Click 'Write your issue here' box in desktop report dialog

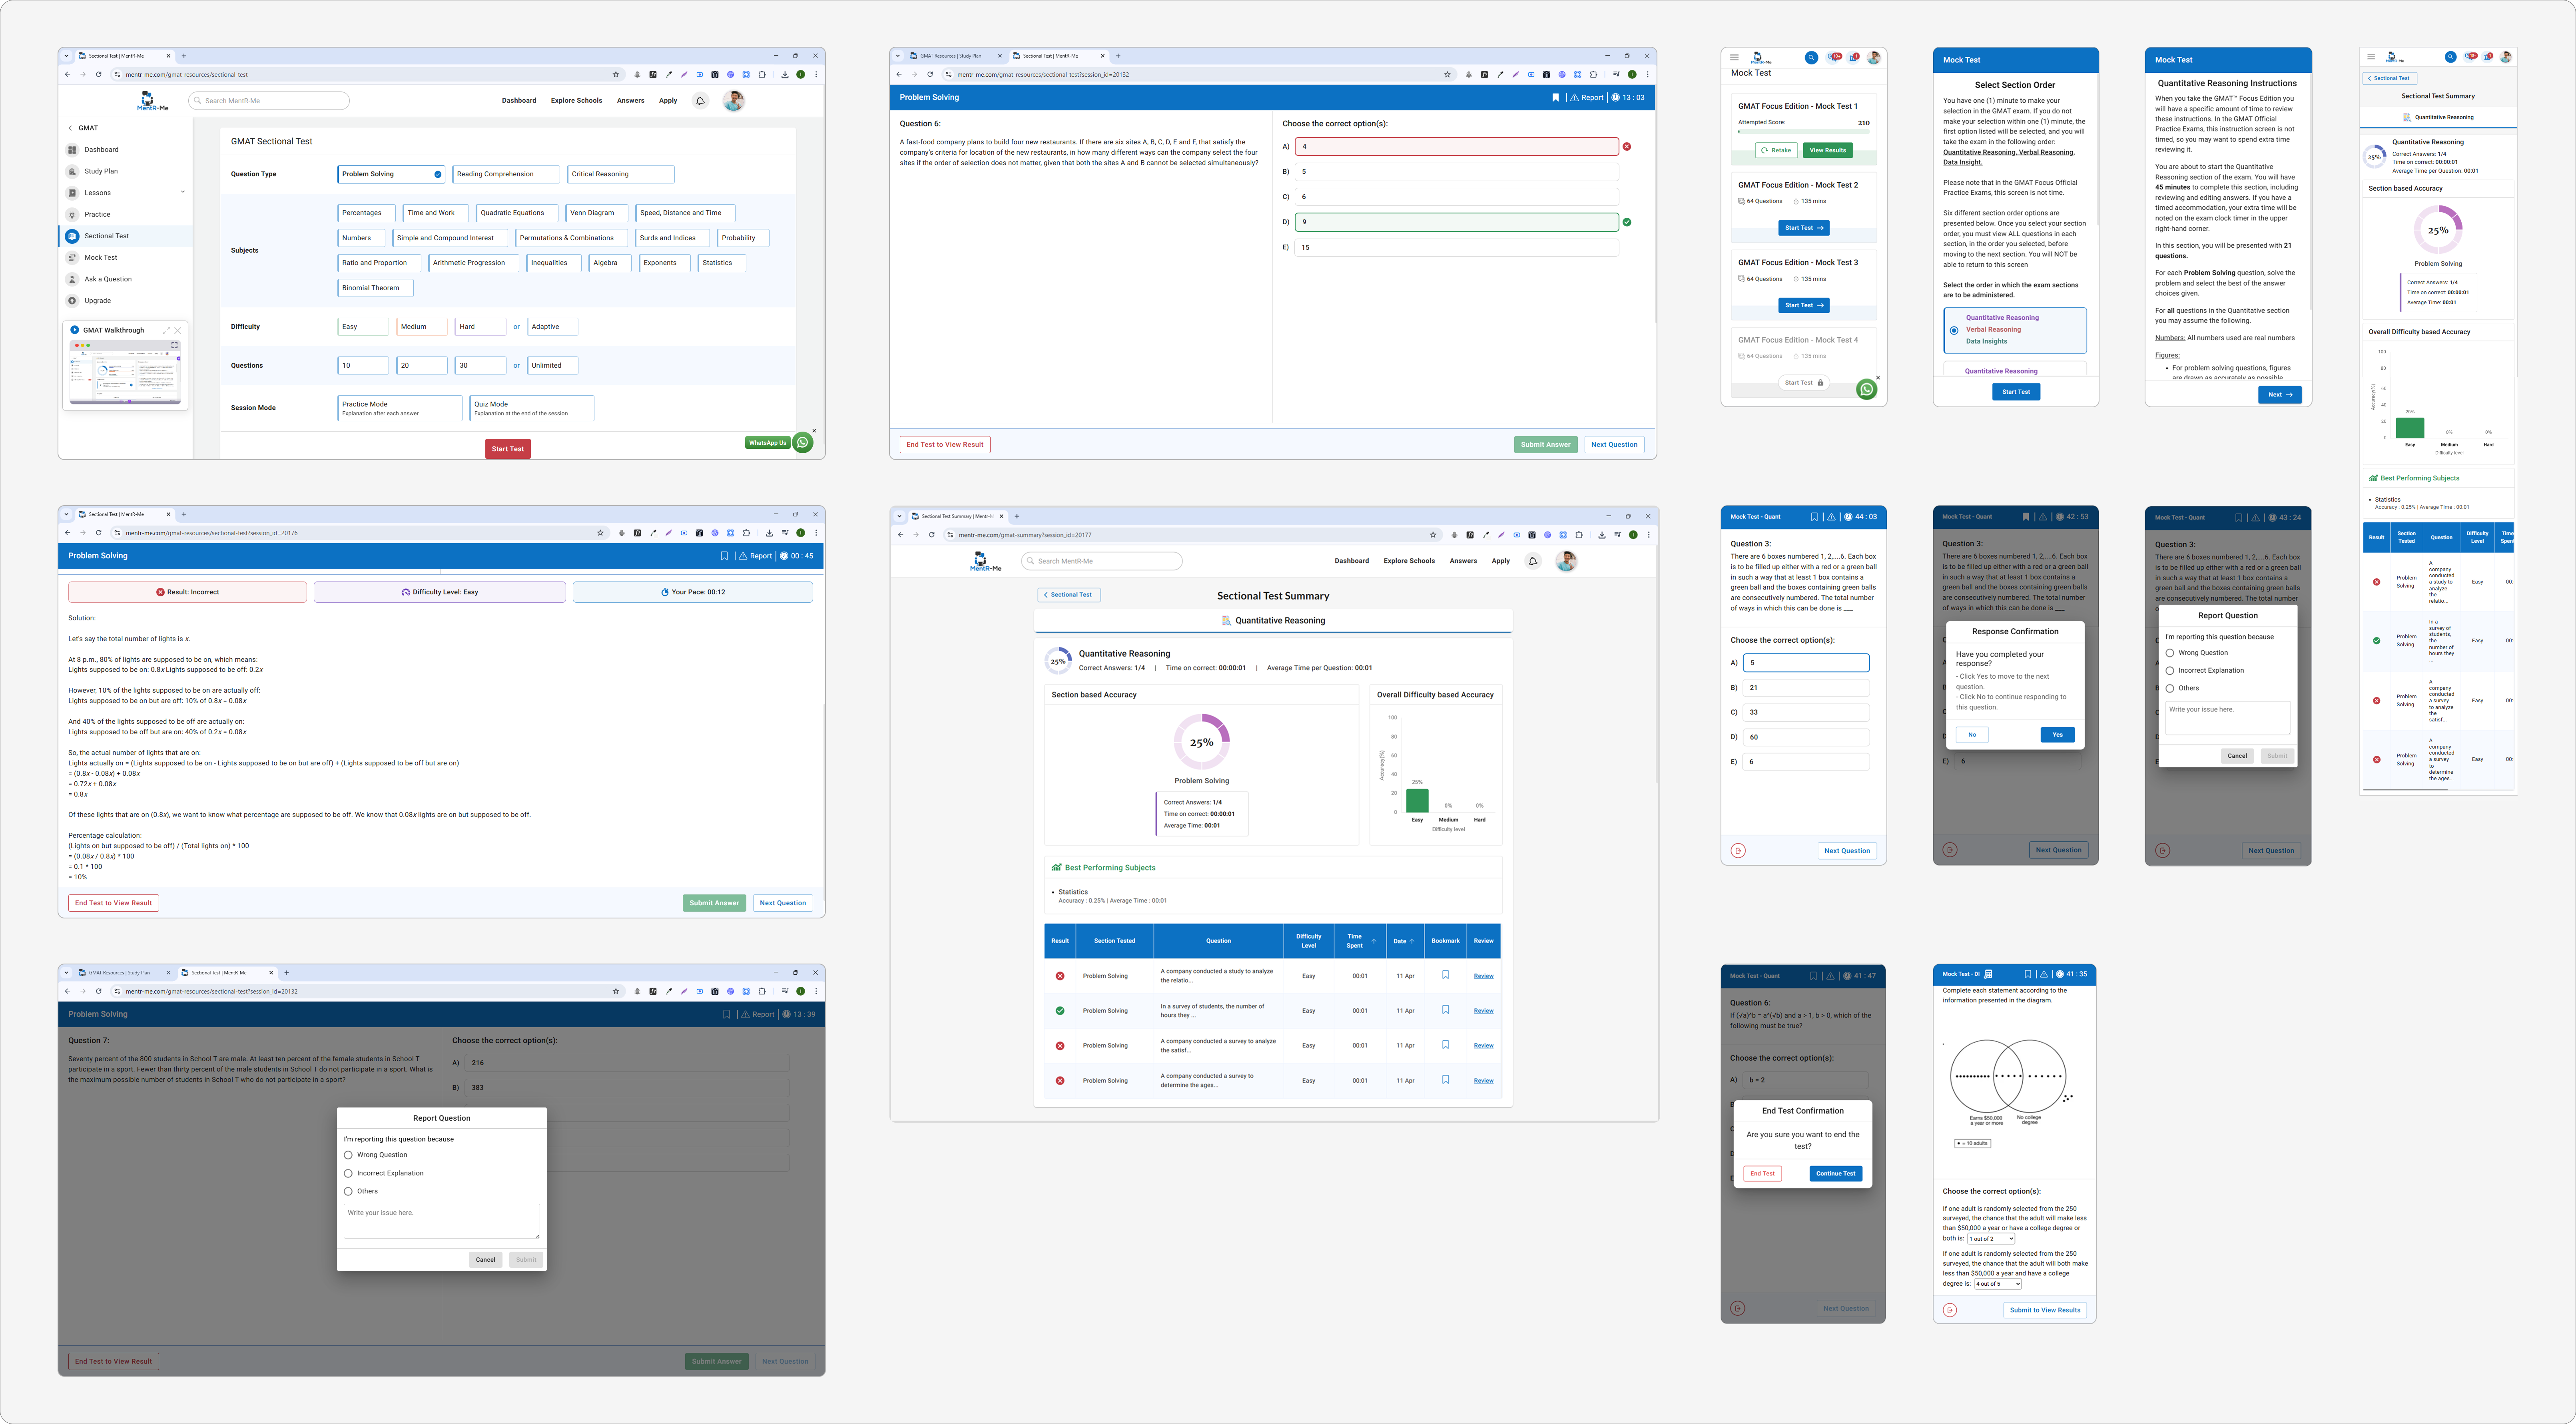coord(442,1221)
